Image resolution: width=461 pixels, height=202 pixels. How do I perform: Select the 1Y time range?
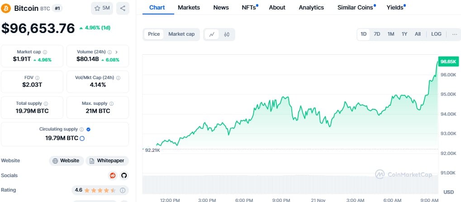404,34
